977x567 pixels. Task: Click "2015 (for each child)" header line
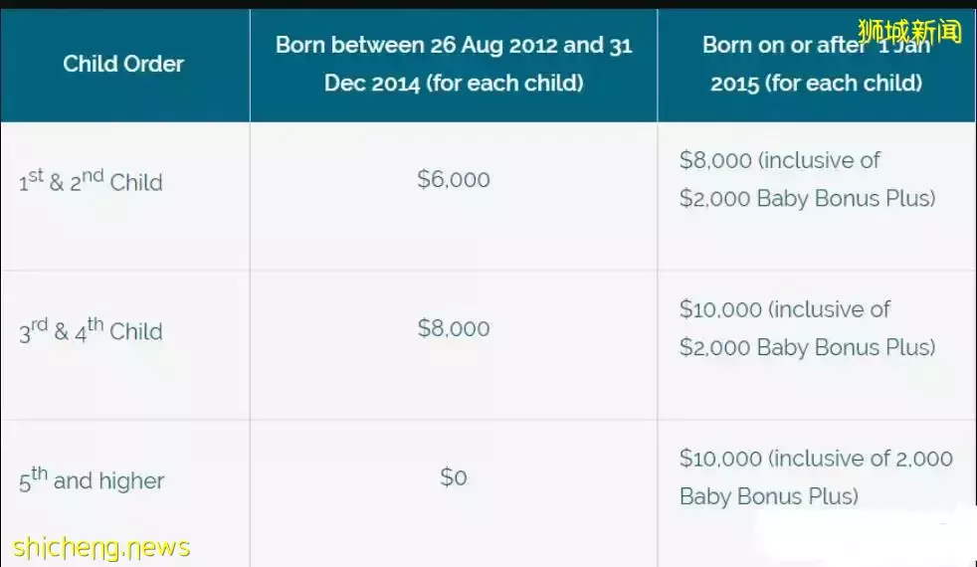coord(816,83)
